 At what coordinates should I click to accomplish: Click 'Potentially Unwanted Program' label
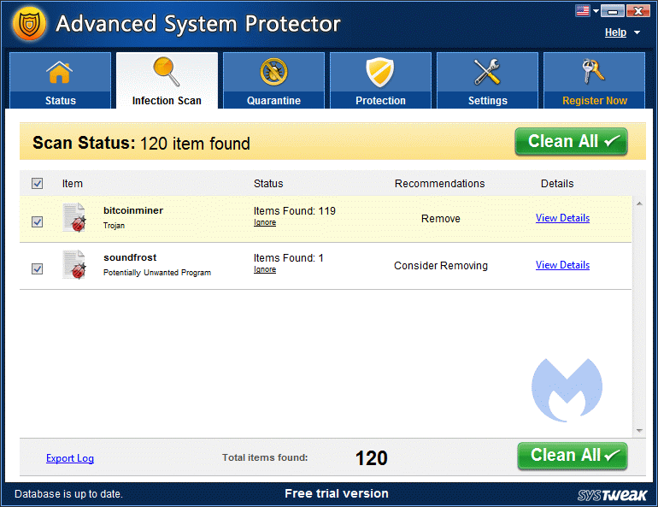[x=157, y=273]
